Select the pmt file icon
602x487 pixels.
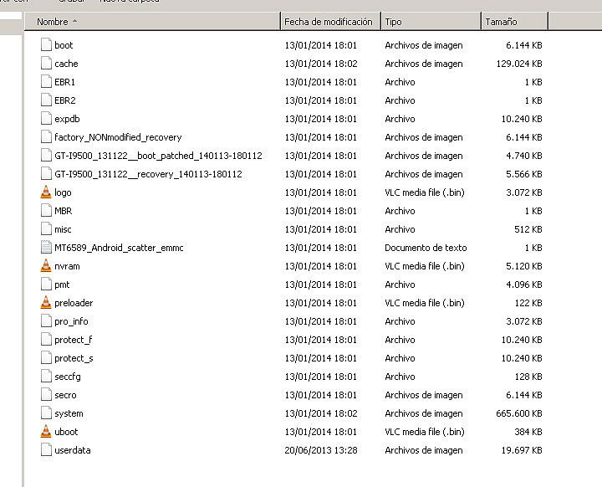coord(46,284)
